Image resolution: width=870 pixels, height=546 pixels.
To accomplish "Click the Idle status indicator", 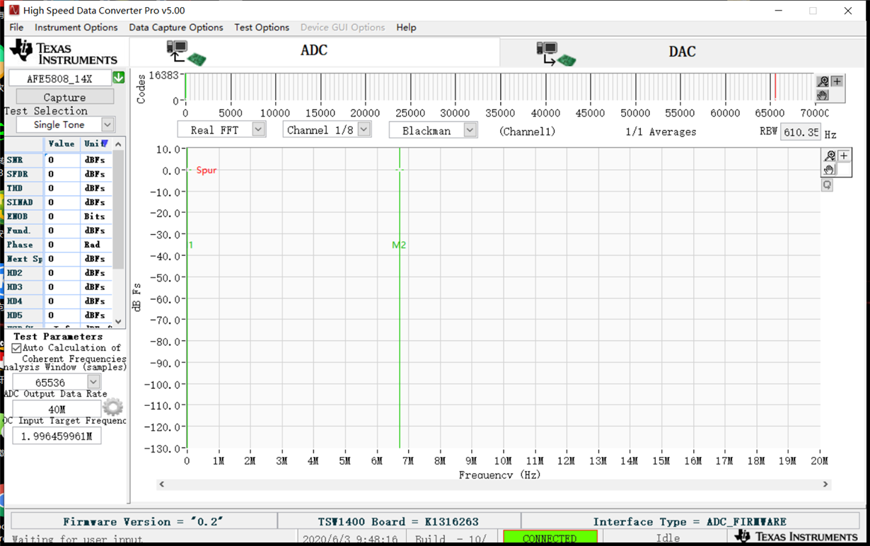I will click(x=668, y=538).
